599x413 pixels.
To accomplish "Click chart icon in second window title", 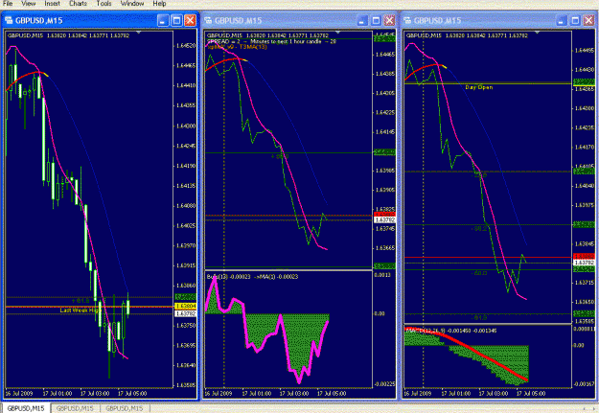I will [208, 20].
